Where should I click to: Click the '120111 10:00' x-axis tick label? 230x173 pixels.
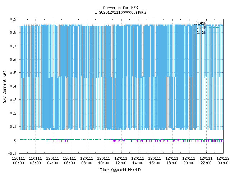tap(103, 161)
